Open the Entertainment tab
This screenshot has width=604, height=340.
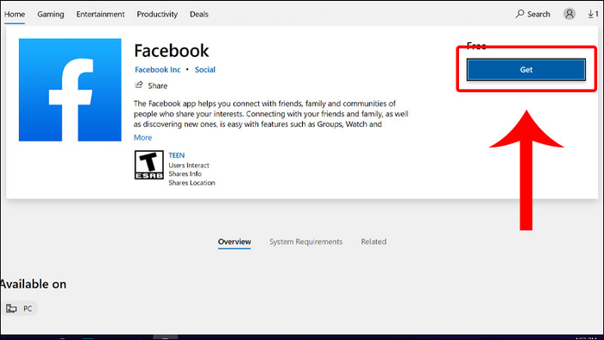(x=100, y=15)
